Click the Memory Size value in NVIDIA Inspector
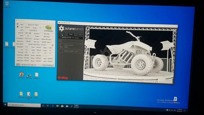This screenshot has height=115, width=204. pos(28,42)
